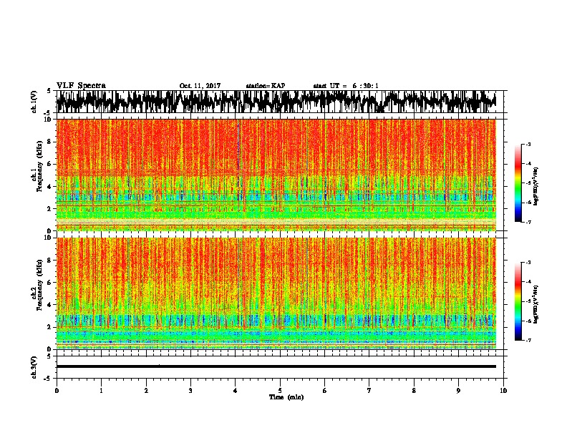Click the "Time (min)" axis label
This screenshot has width=567, height=438.
pos(286,397)
